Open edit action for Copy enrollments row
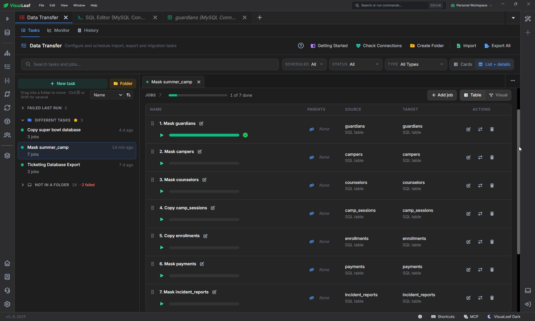 (x=468, y=242)
